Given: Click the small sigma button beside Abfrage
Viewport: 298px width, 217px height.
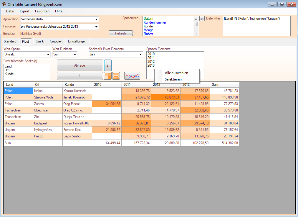Looking at the screenshot, I should click(107, 65).
